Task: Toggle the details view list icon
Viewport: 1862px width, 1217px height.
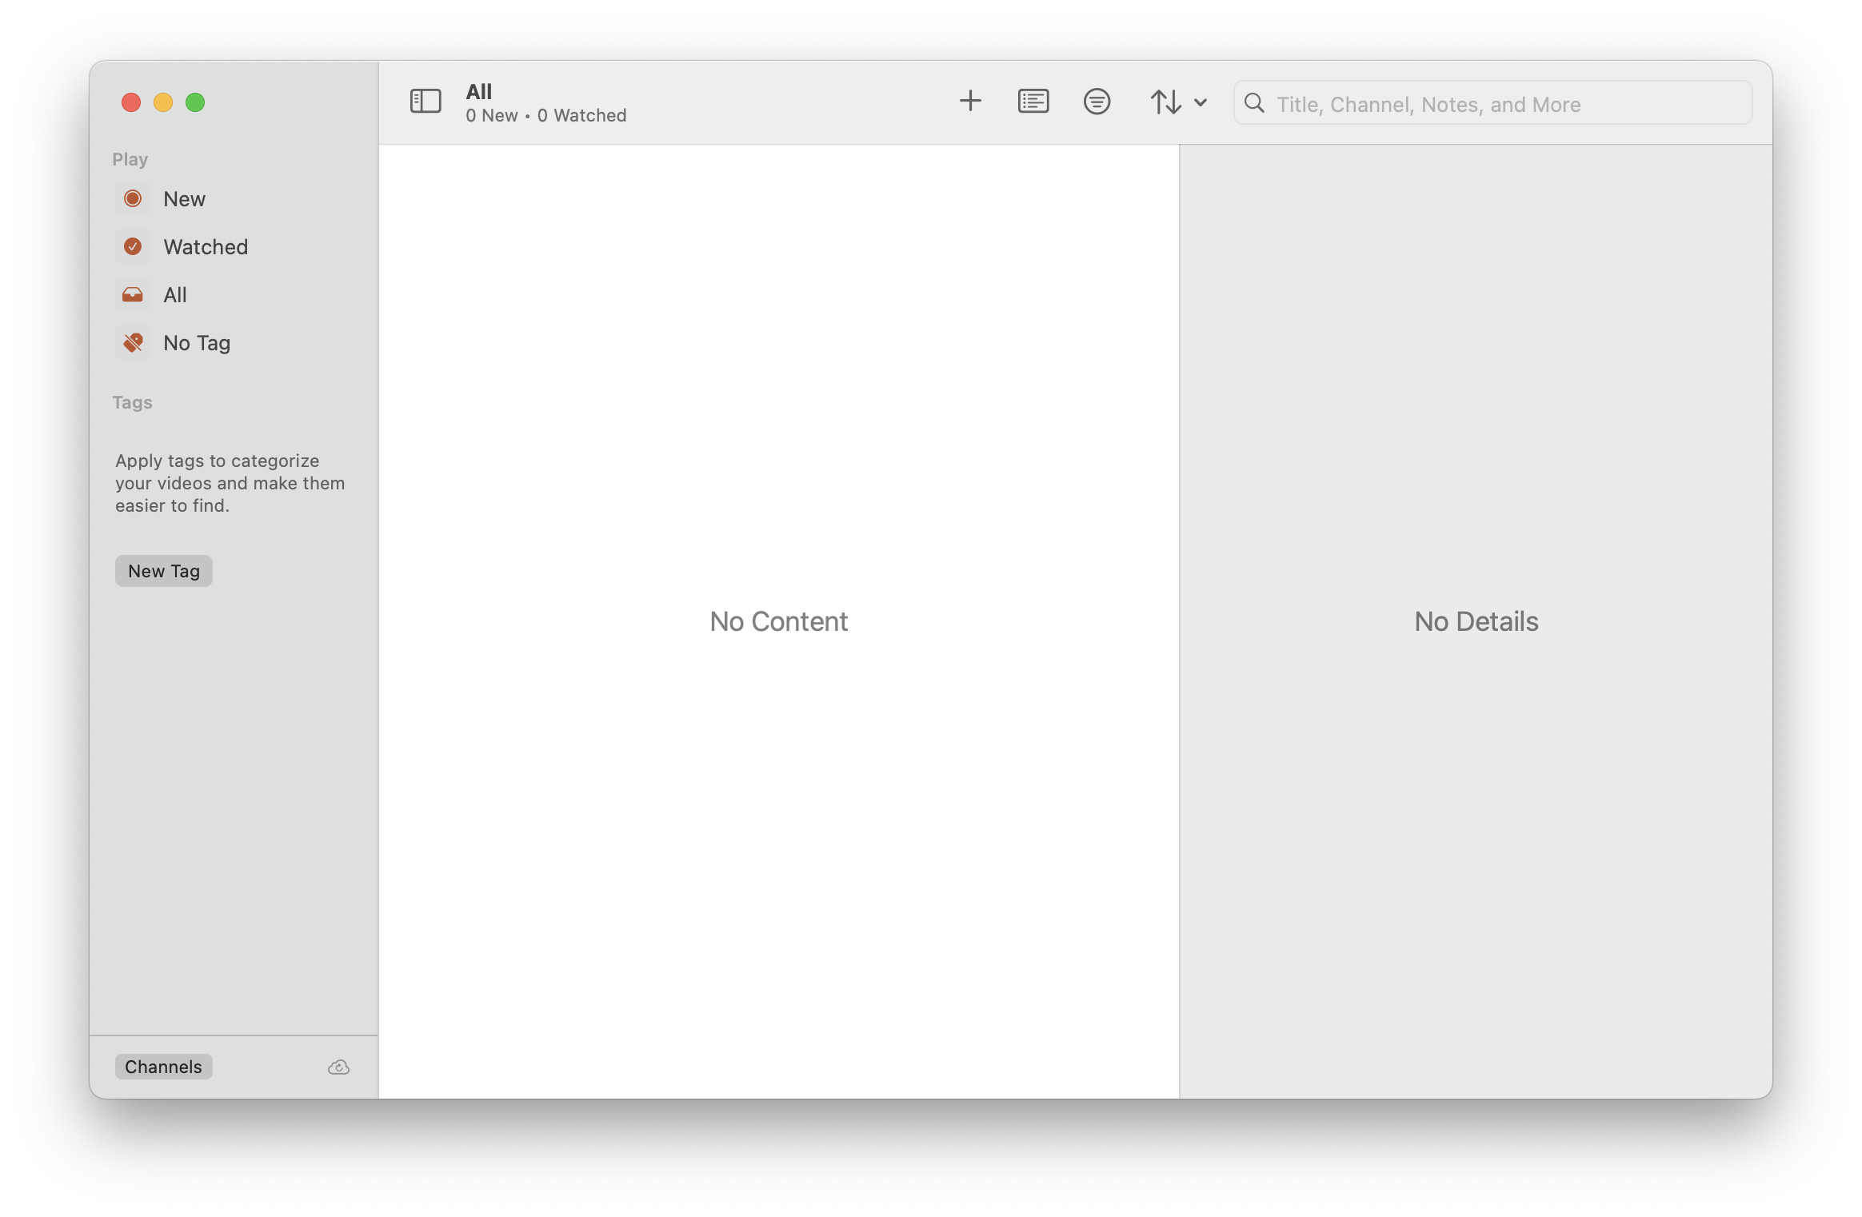Action: click(x=1033, y=102)
